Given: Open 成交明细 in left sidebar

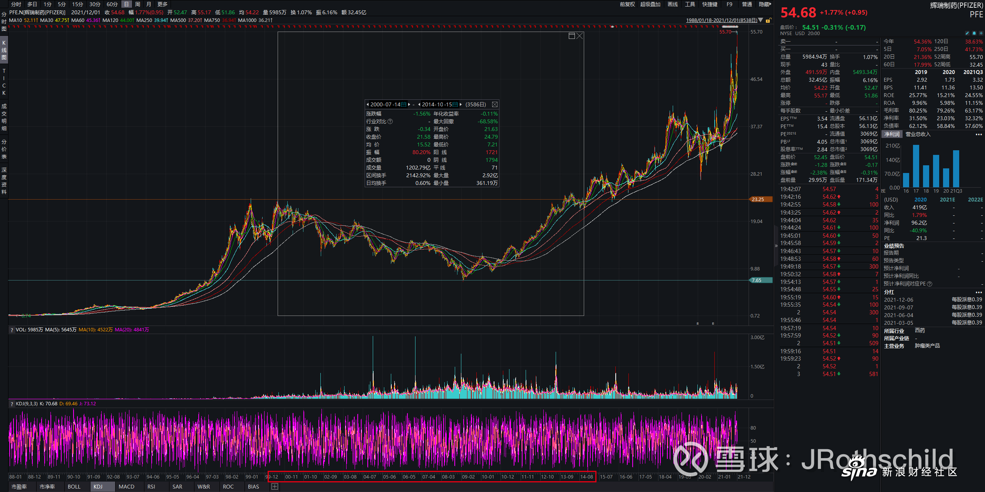Looking at the screenshot, I should click(x=4, y=117).
